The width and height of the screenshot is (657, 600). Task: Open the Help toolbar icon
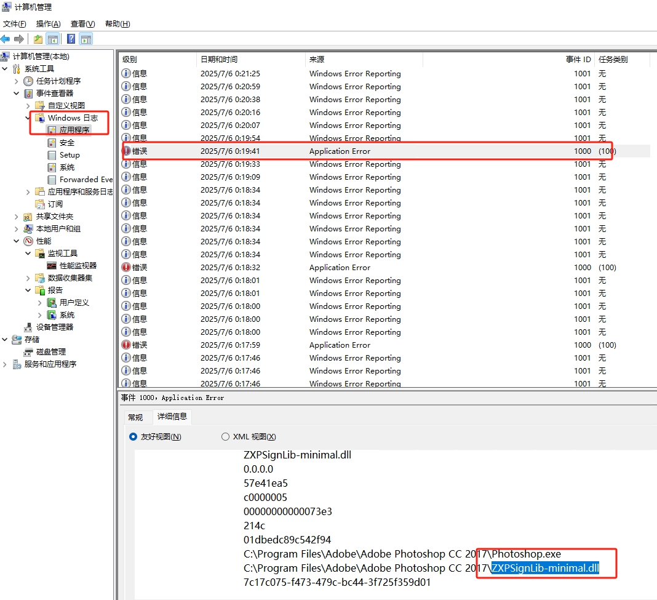pyautogui.click(x=71, y=39)
